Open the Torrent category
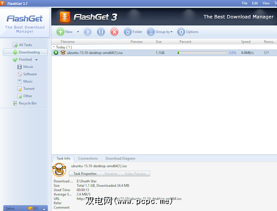This screenshot has width=277, height=211. pos(26,89)
